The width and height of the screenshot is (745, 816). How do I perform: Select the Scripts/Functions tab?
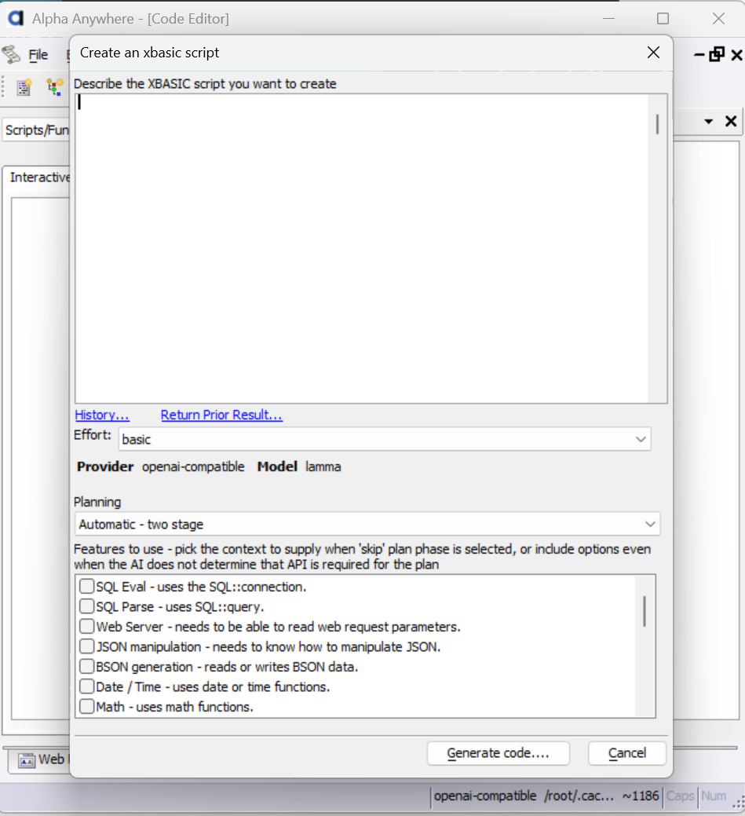(37, 130)
